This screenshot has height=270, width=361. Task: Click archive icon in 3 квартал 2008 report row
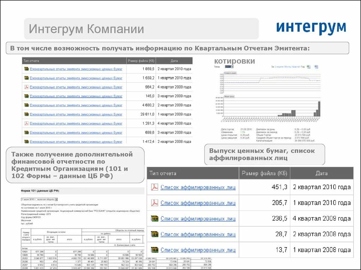(x=26, y=133)
